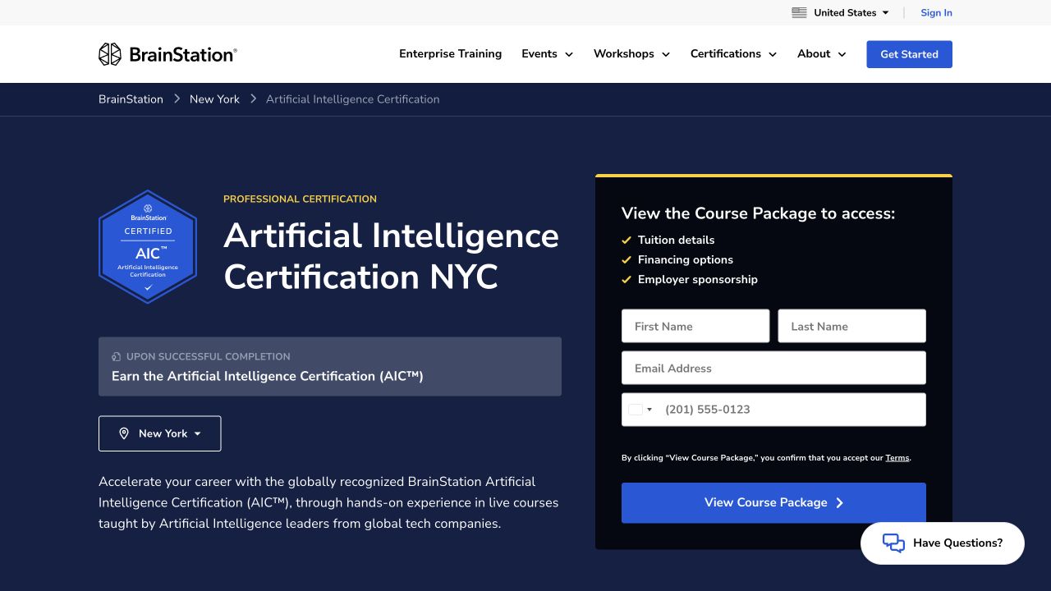Click the Professional Certification label
Viewport: 1051px width, 591px height.
pyautogui.click(x=300, y=199)
